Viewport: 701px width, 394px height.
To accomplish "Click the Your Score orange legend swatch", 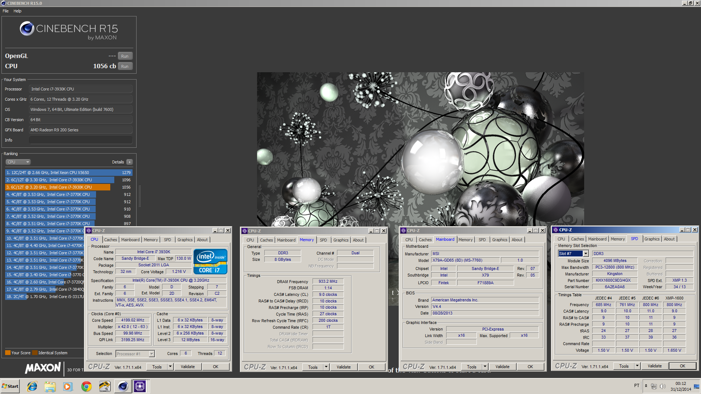I will point(8,353).
